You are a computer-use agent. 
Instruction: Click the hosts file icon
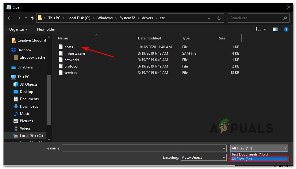[61, 47]
